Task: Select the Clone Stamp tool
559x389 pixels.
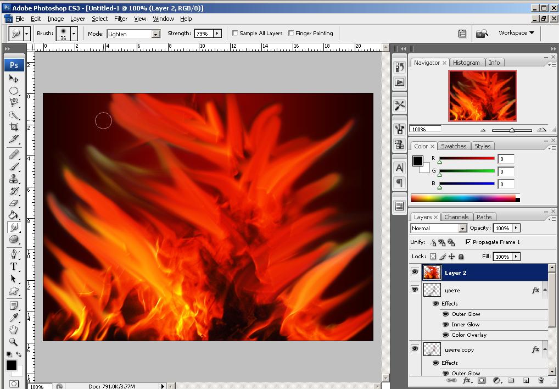Action: tap(14, 179)
